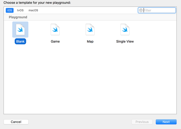Viewport: 181px width, 129px height.
Task: Select the Blank playground template icon
Action: pos(20,30)
